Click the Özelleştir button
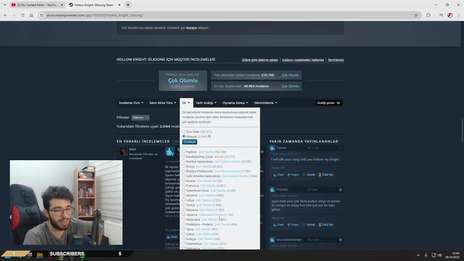 (190, 142)
